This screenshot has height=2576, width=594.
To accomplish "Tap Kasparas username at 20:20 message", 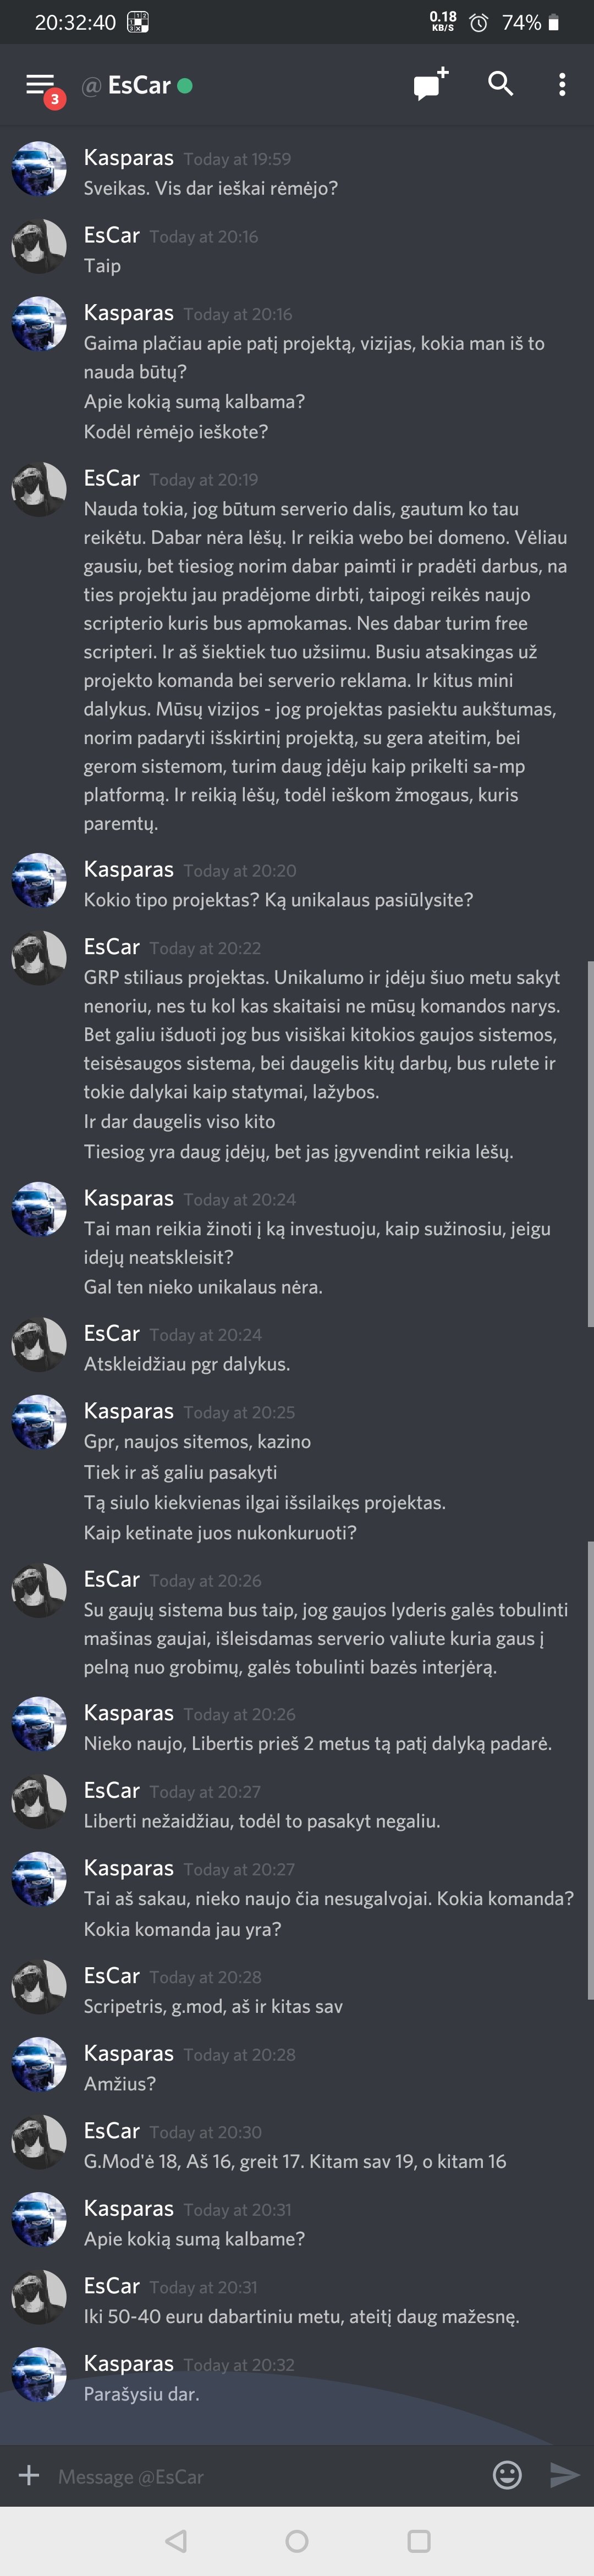I will click(129, 870).
